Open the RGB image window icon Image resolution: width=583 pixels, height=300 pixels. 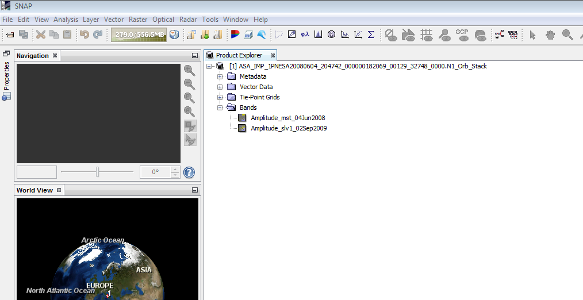(235, 34)
